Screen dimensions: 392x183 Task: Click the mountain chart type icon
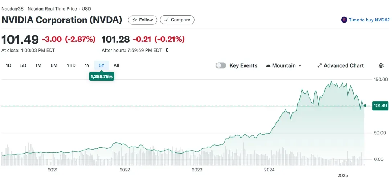pos(268,65)
